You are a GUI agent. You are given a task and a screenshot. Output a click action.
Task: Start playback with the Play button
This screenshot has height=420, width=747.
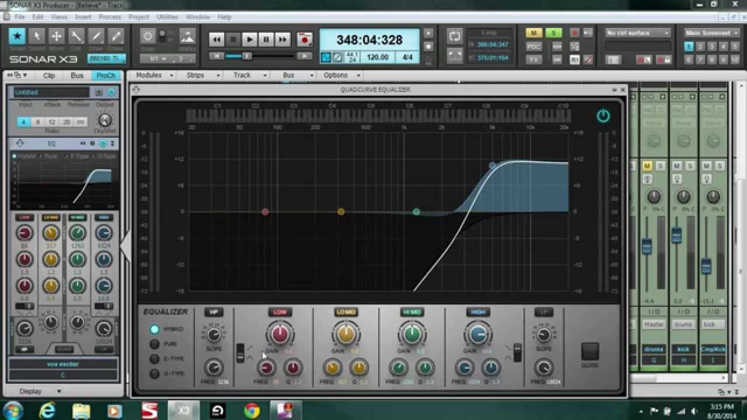coord(249,40)
